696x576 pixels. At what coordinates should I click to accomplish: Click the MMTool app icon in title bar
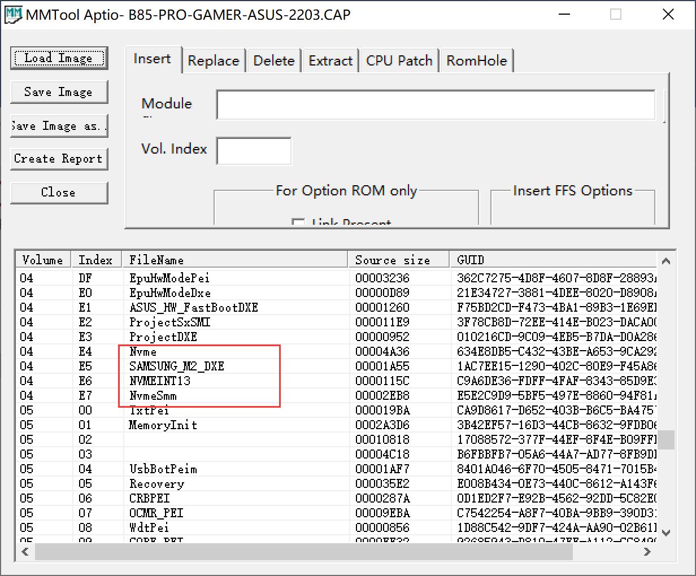pos(13,14)
